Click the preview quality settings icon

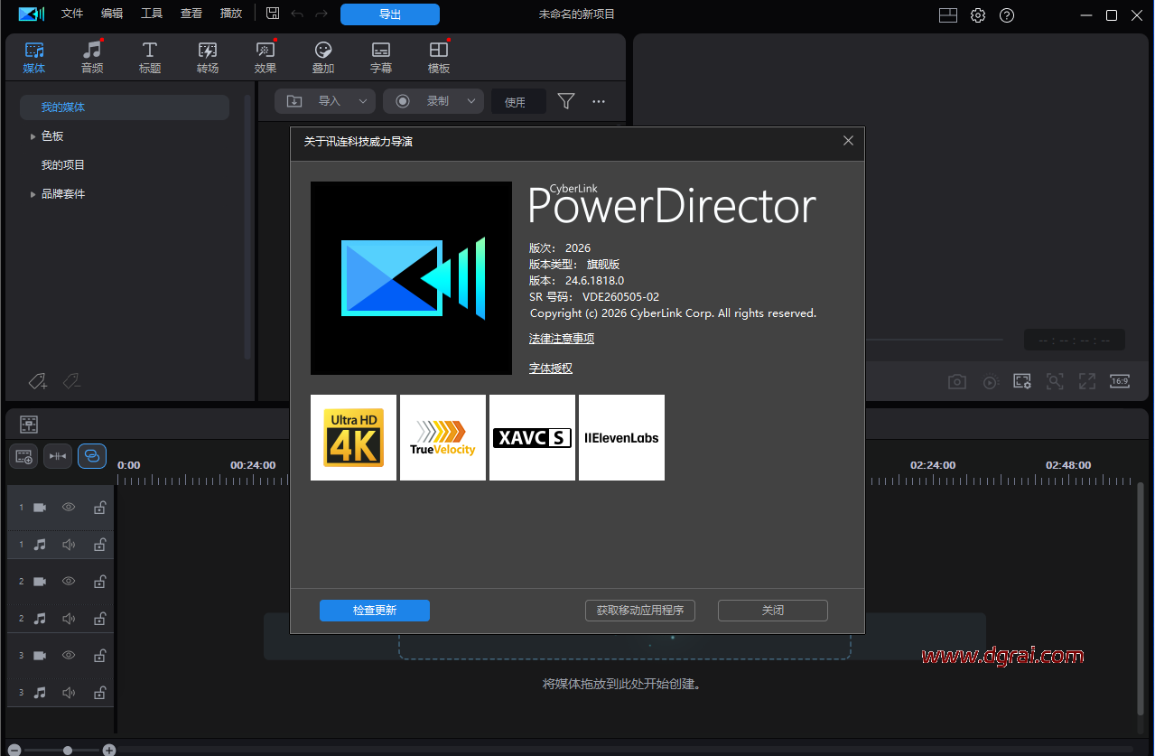pos(1022,381)
